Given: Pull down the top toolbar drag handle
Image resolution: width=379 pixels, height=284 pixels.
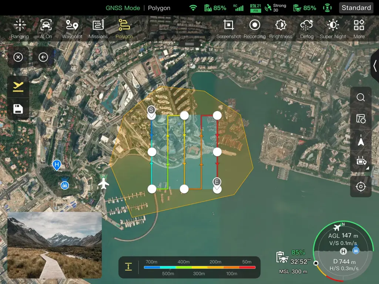Looking at the screenshot, I should click(189, 44).
